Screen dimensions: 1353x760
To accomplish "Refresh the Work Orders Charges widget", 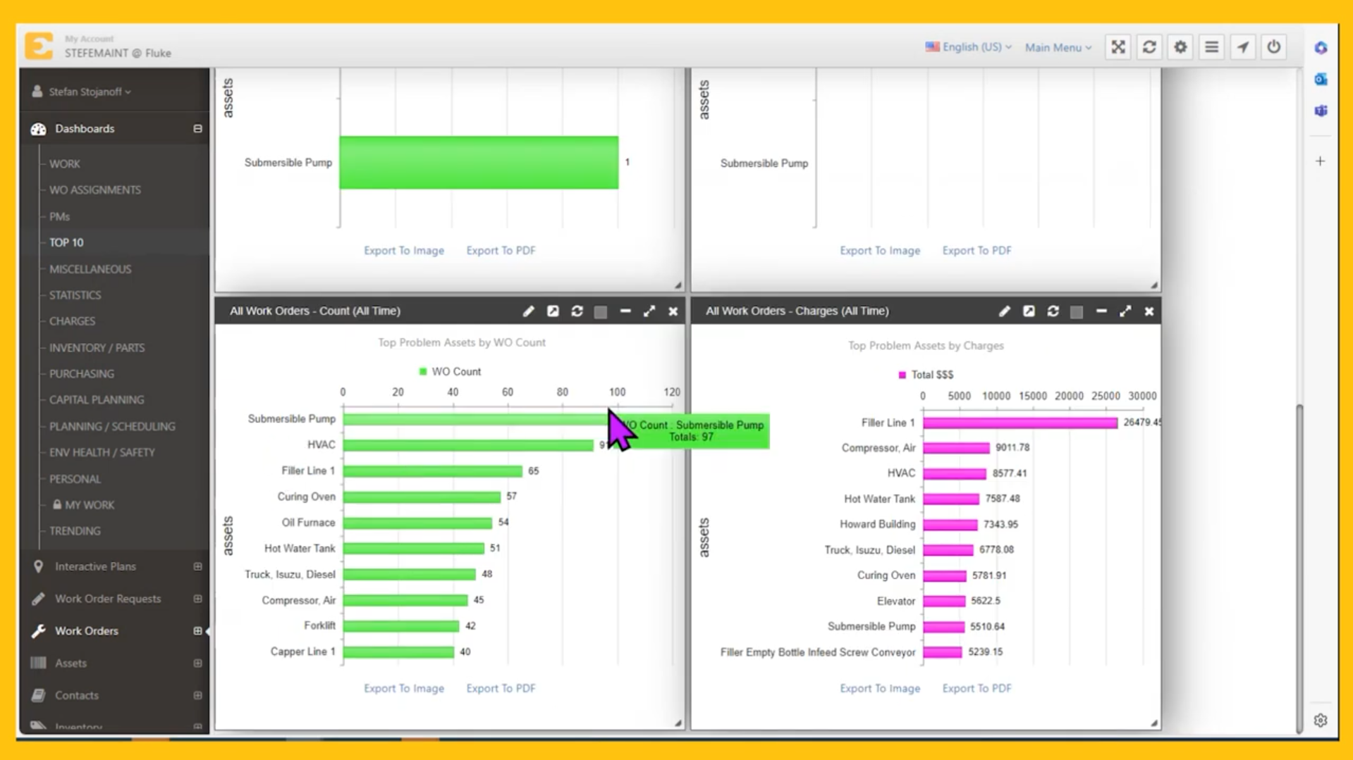I will [x=1053, y=311].
